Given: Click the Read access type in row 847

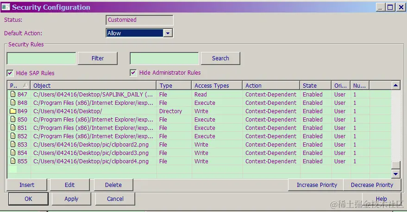Looking at the screenshot, I should pyautogui.click(x=200, y=95).
